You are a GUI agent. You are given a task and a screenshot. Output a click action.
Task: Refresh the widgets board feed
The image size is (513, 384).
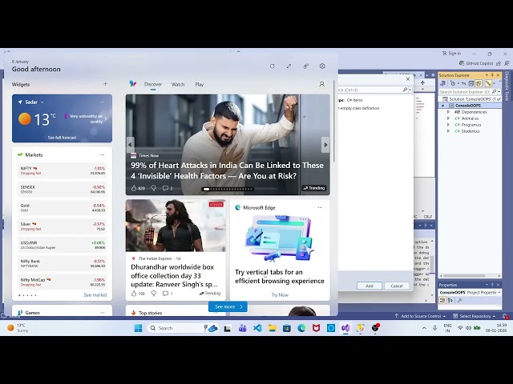coord(273,66)
